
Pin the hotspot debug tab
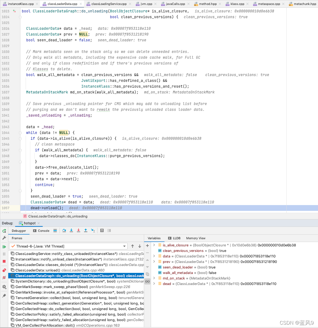[4, 295]
